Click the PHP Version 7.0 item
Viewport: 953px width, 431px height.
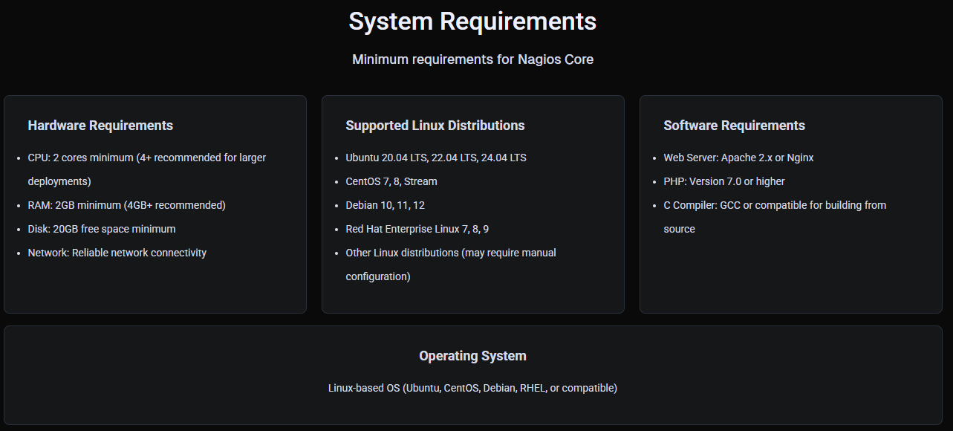[723, 181]
